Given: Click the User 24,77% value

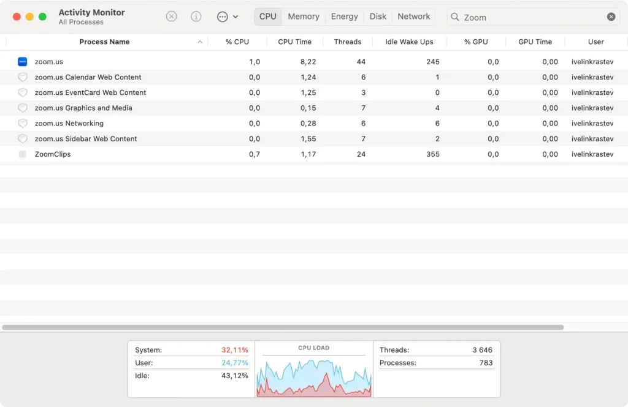Looking at the screenshot, I should point(235,363).
